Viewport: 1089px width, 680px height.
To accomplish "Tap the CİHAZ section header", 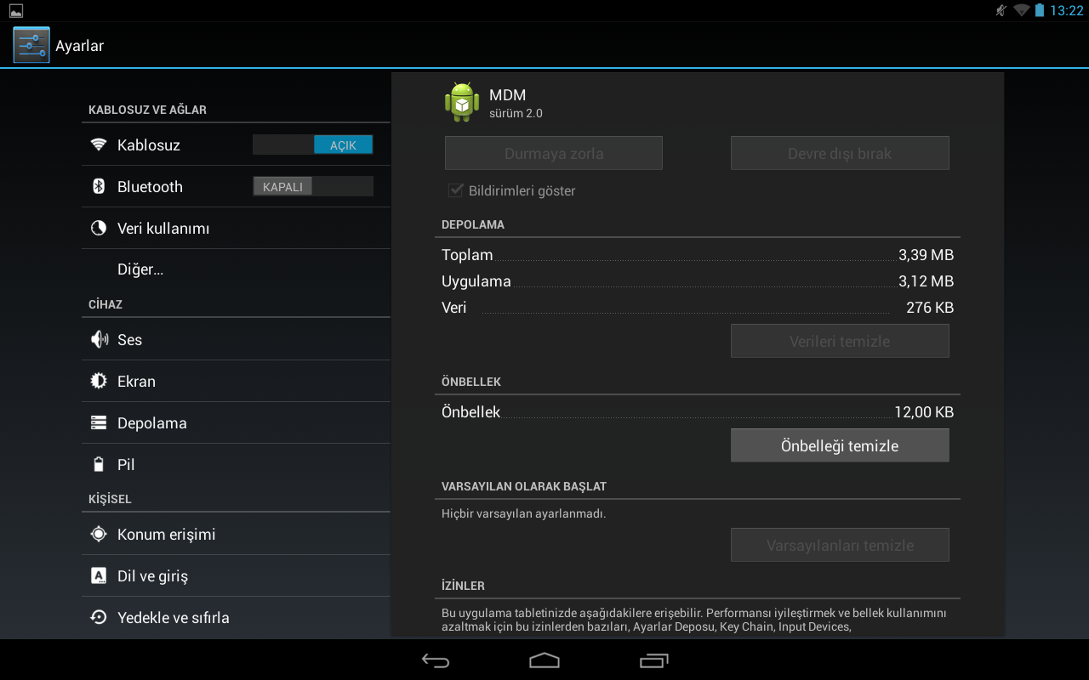I will 105,304.
